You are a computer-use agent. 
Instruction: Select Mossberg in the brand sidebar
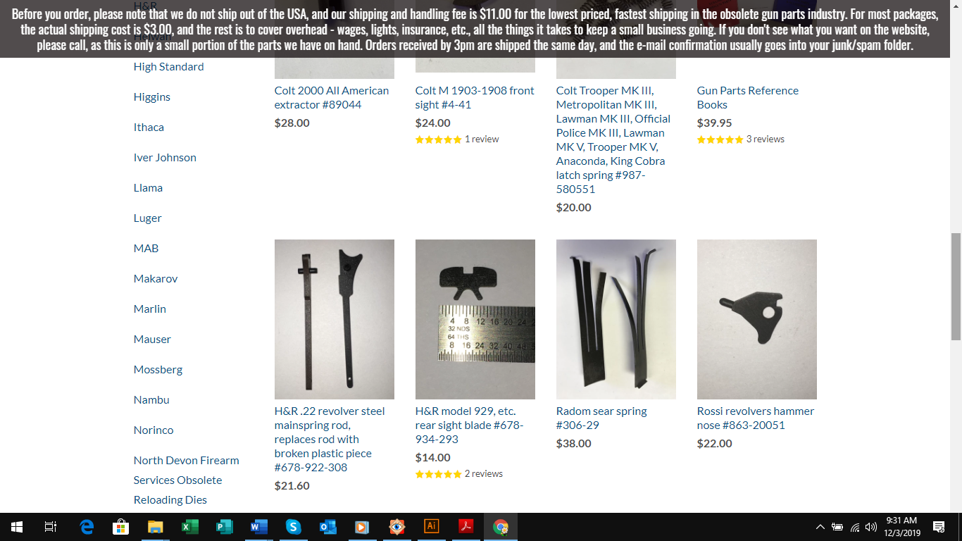coord(158,369)
